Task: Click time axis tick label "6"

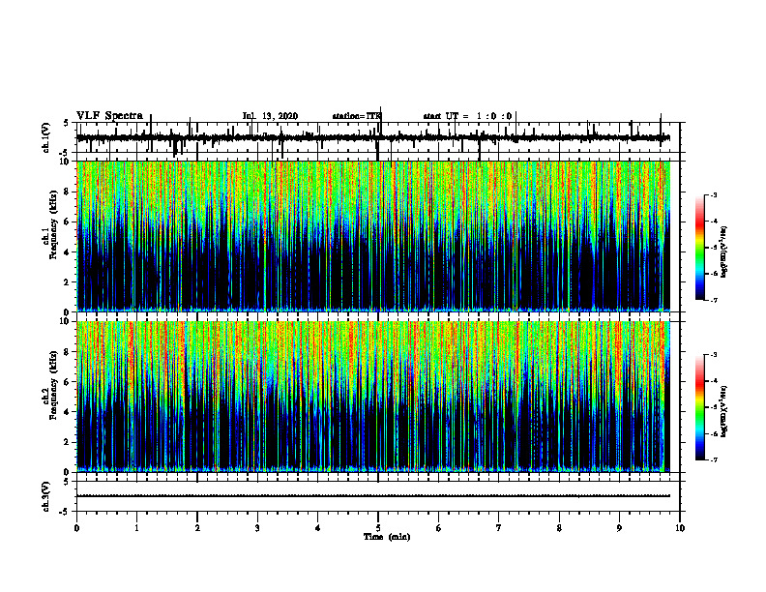Action: 438,527
